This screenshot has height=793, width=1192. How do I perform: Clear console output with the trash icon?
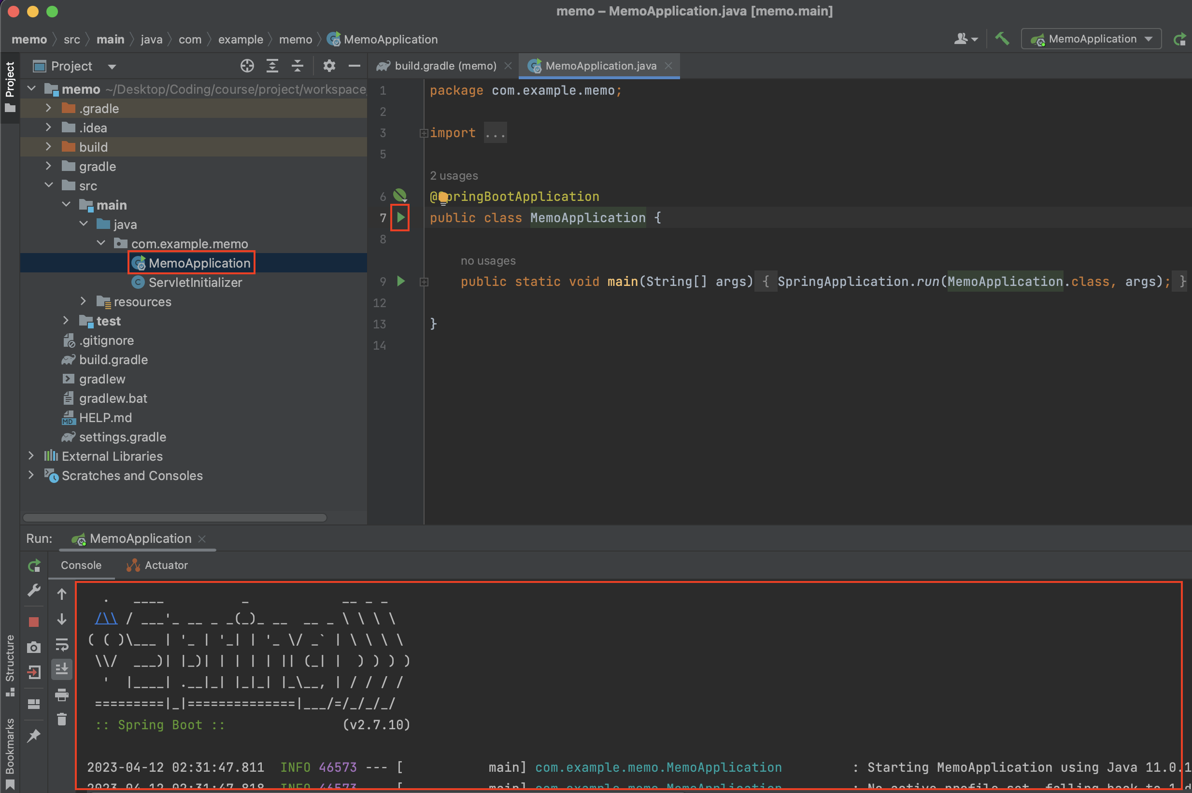coord(62,719)
